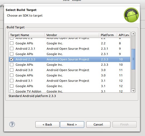Sort by Platform column header

click(108, 35)
